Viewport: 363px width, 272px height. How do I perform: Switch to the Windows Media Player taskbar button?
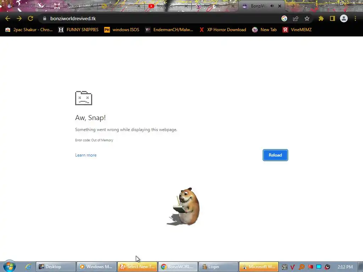point(96,267)
